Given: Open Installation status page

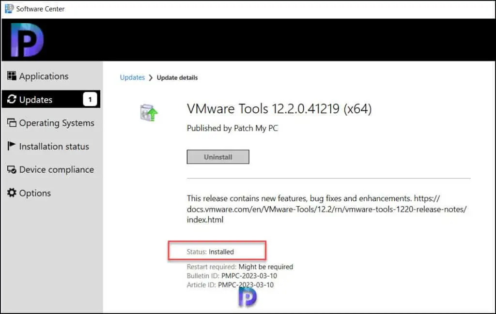Looking at the screenshot, I should tap(51, 146).
